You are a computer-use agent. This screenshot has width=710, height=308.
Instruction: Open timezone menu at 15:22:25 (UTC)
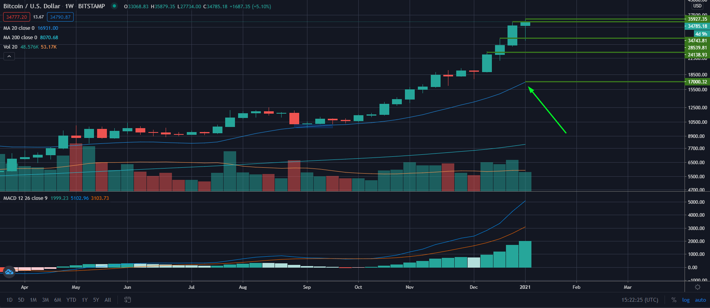point(640,300)
